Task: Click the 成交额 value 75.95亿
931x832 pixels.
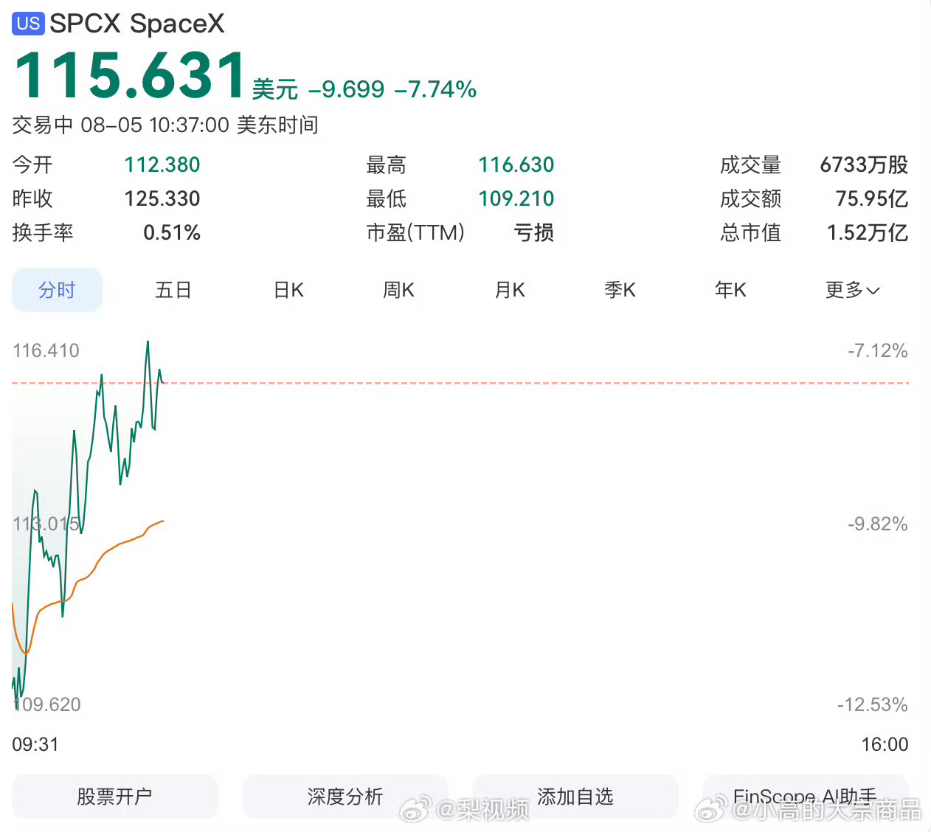Action: [872, 198]
